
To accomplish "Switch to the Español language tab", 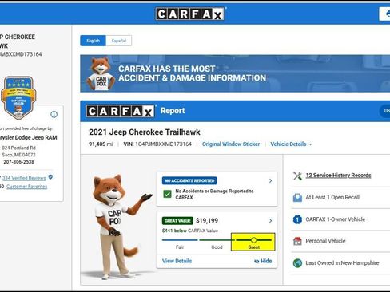I will point(119,41).
